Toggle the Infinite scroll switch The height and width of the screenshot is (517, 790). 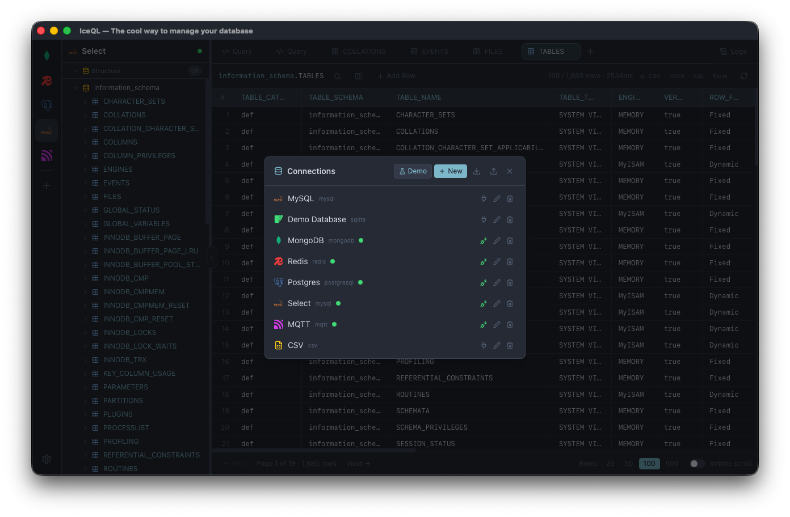coord(697,464)
